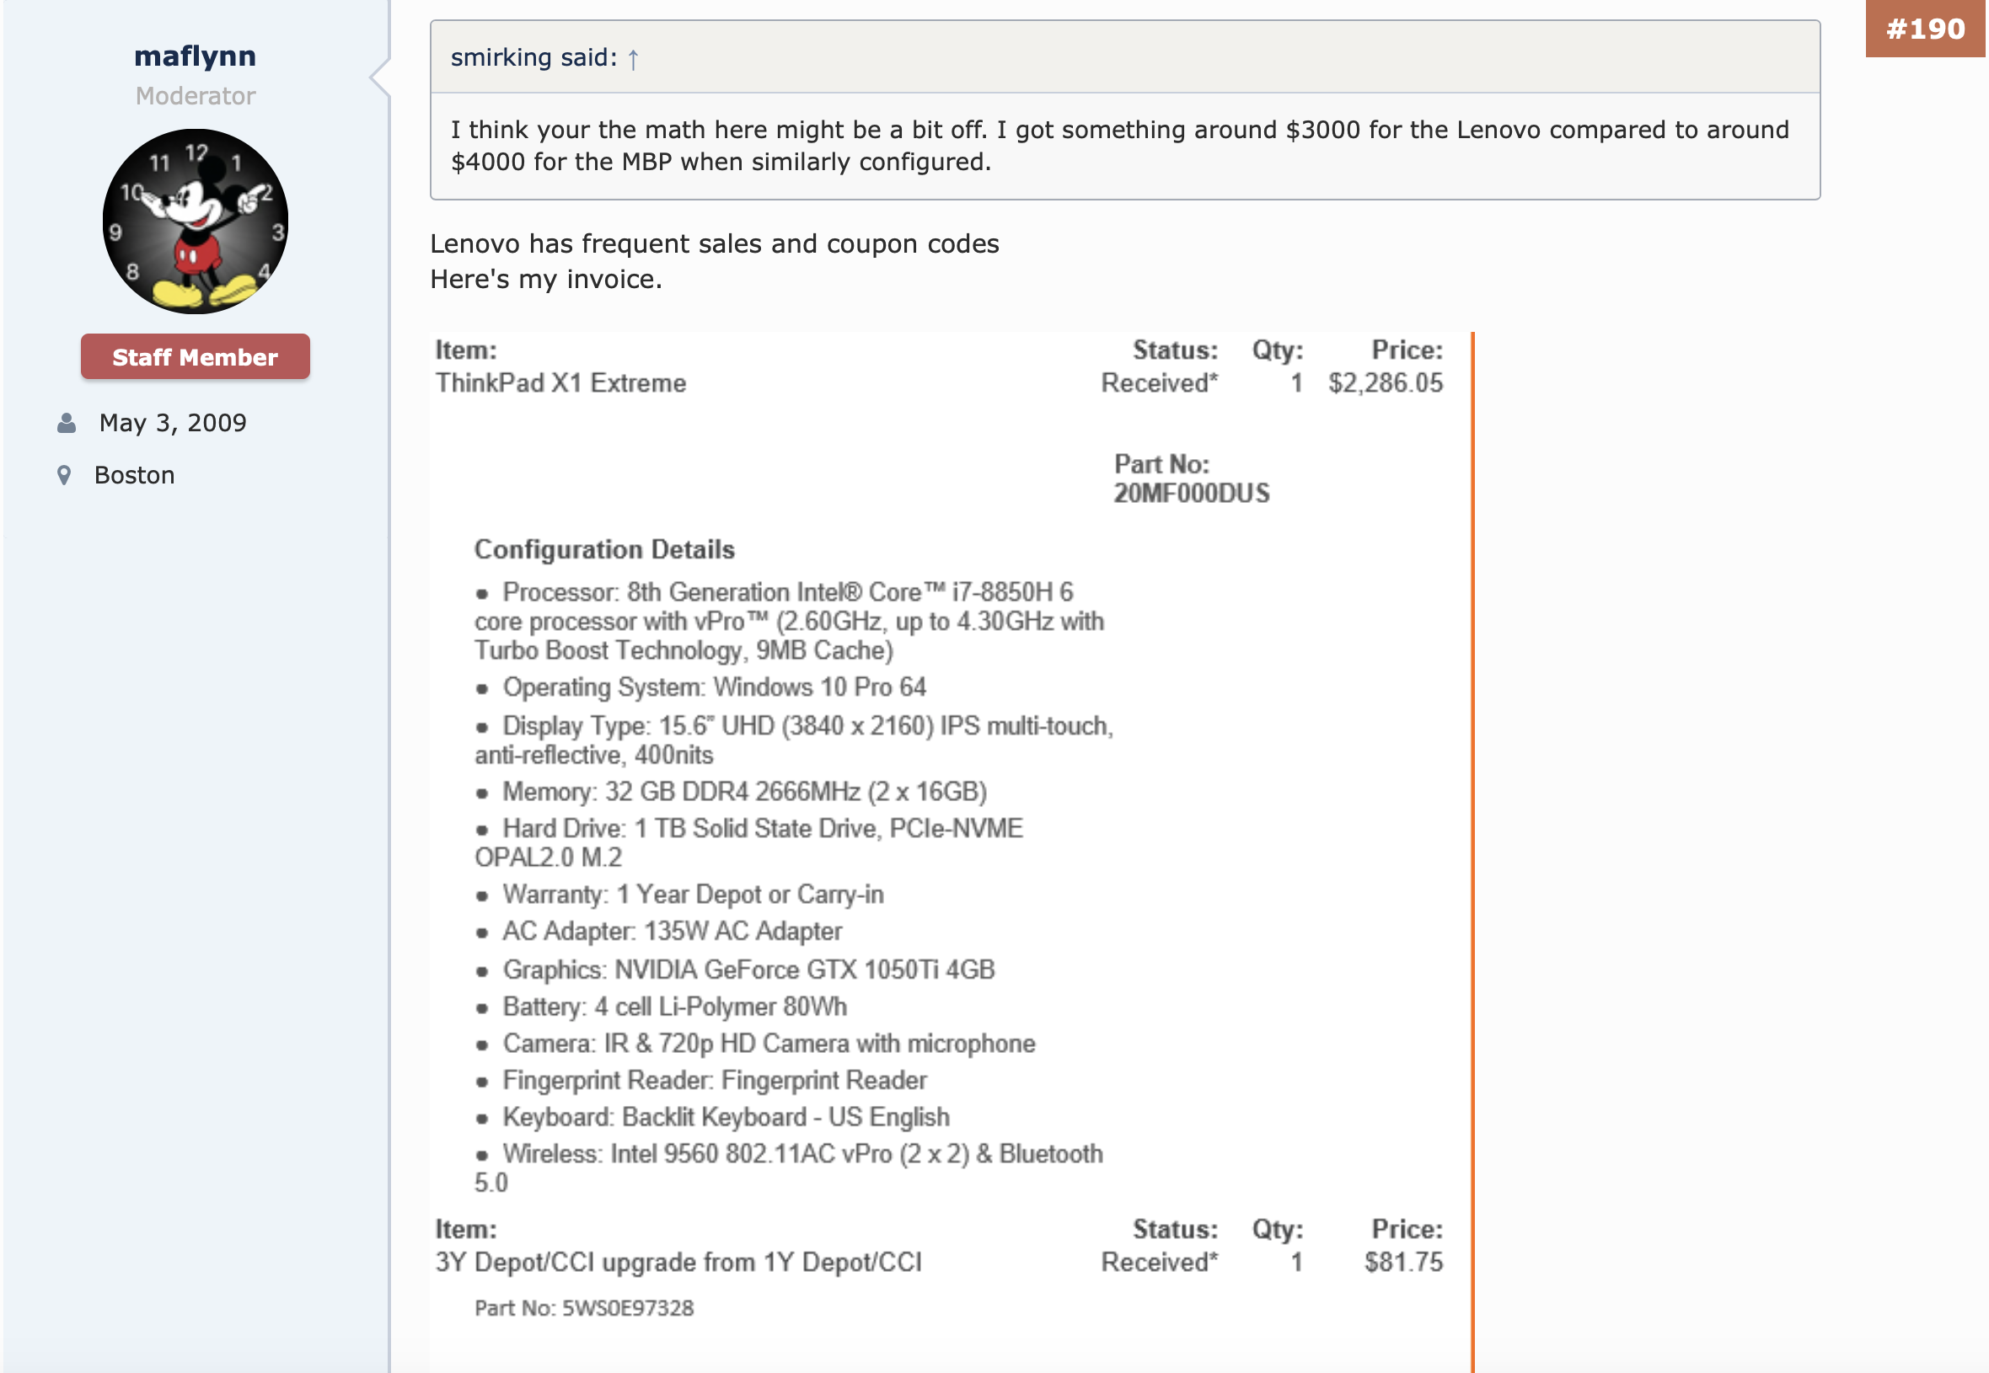Click the May 3, 2009 join date
1989x1373 pixels.
[172, 423]
